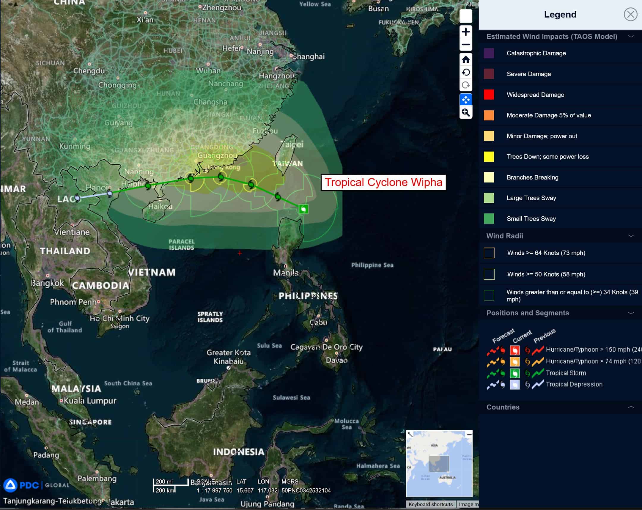Click Large Trees Sway swatch
Image resolution: width=642 pixels, height=510 pixels.
pyautogui.click(x=489, y=198)
